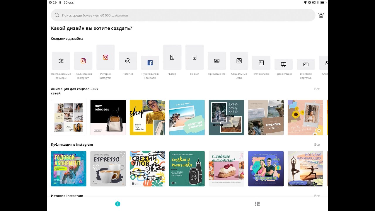Create a Публикация в Facebook design
Image resolution: width=375 pixels, height=211 pixels.
(x=150, y=63)
